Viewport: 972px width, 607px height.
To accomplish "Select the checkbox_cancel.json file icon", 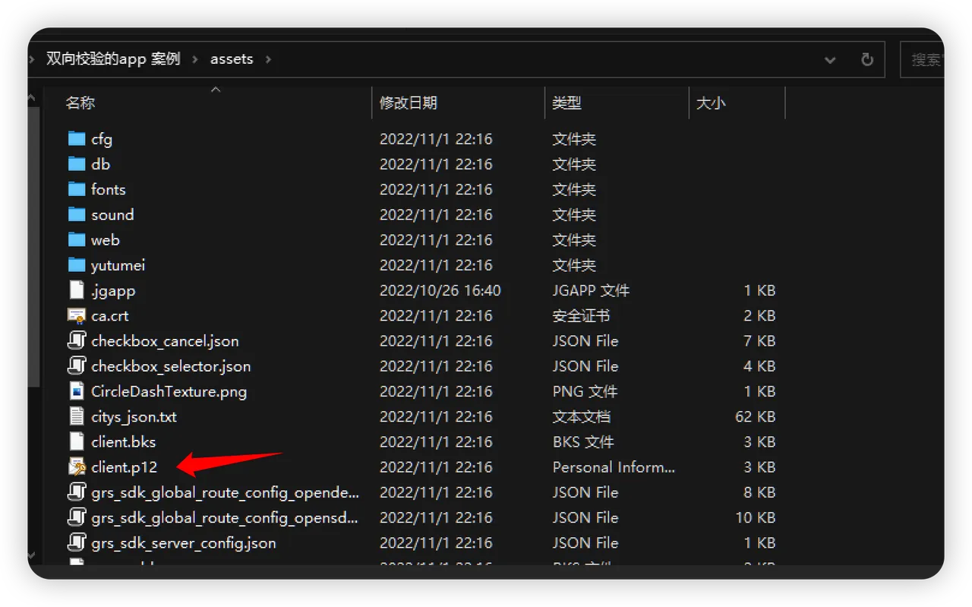I will coord(77,341).
